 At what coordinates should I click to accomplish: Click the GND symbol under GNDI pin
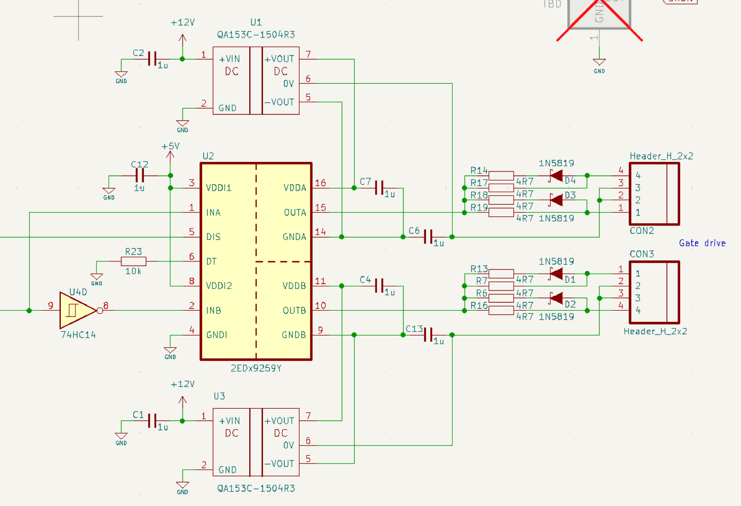click(x=170, y=353)
